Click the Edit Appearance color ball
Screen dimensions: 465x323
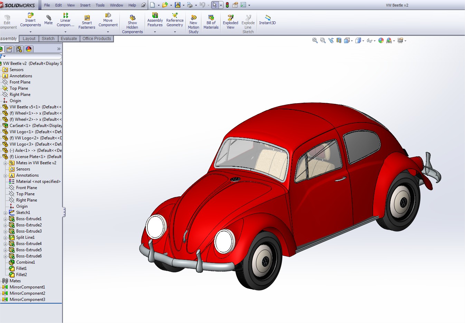(x=381, y=40)
